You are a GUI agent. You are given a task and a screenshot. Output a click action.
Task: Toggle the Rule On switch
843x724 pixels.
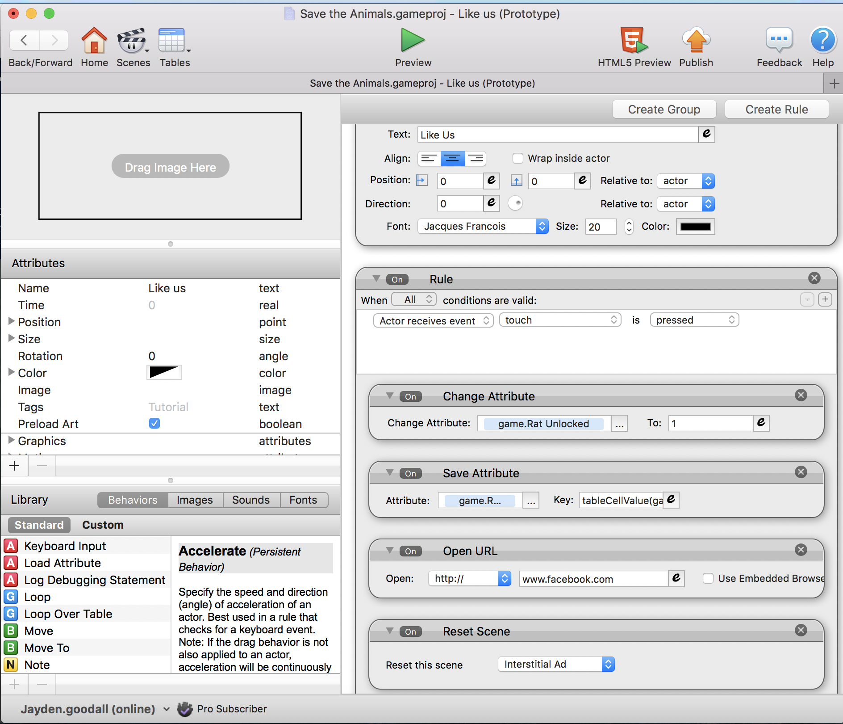(397, 279)
